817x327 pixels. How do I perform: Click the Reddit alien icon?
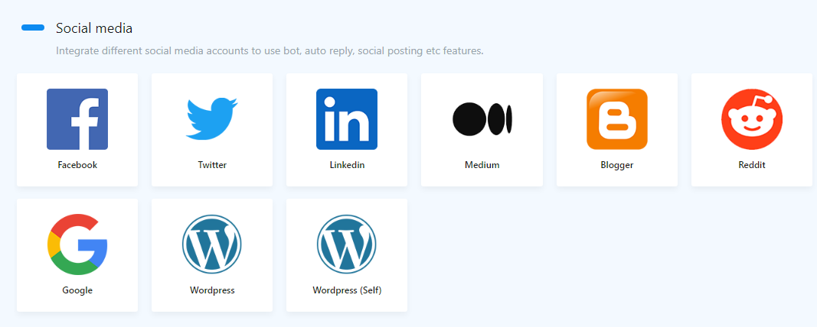(x=751, y=119)
